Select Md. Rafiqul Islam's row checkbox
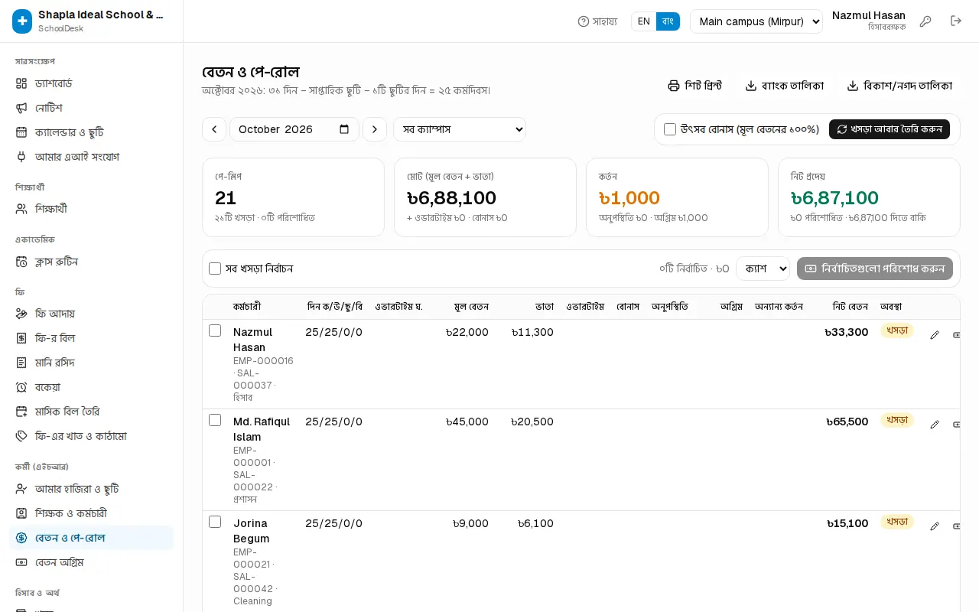 coord(215,420)
